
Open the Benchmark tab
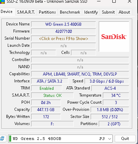click(70, 12)
